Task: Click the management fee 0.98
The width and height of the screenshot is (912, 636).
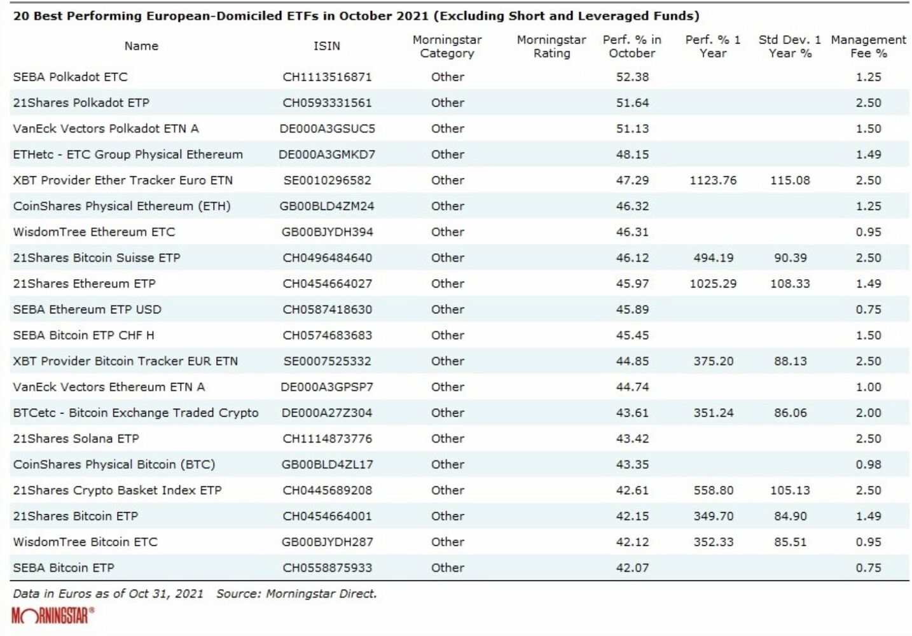Action: [x=868, y=464]
